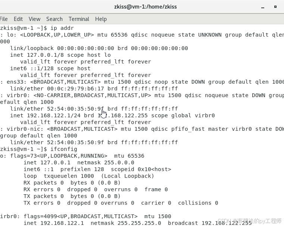
Task: Click the 'inet 192.168.122.1/24' address
Action: point(46,115)
